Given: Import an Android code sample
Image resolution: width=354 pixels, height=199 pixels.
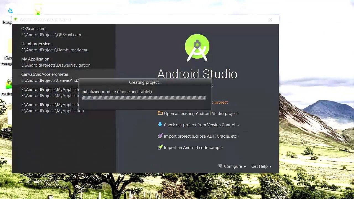Looking at the screenshot, I should [x=190, y=148].
